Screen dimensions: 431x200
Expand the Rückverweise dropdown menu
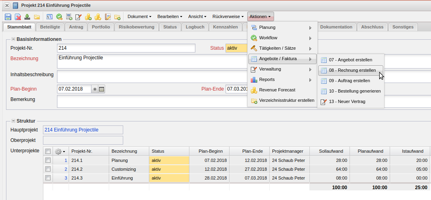(x=228, y=17)
